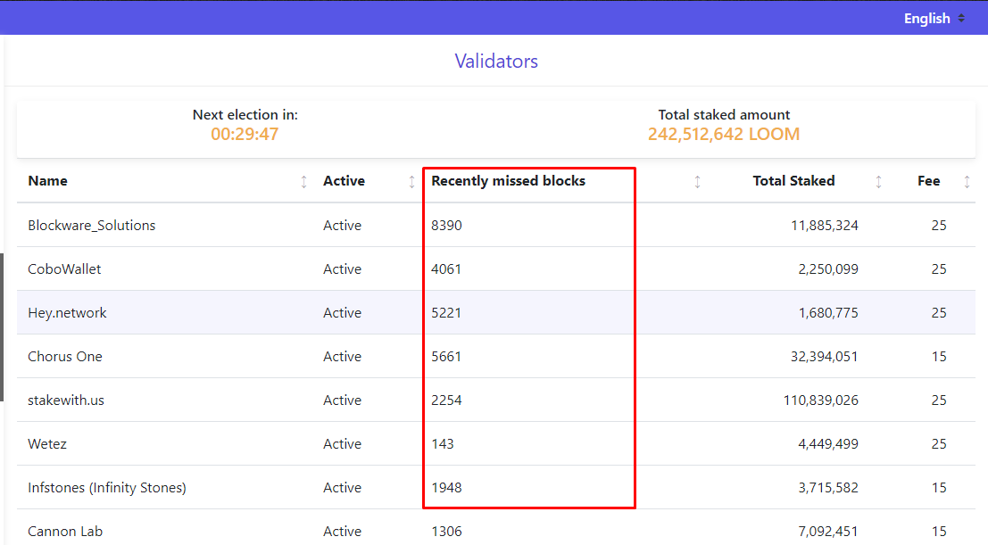Click stakewith.us validator name

pyautogui.click(x=66, y=400)
